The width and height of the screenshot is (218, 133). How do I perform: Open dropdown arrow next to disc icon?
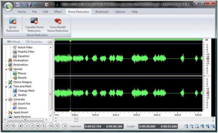click(51, 5)
